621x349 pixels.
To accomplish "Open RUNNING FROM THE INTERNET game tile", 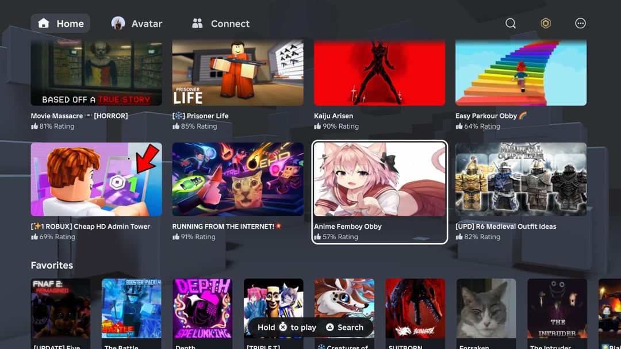I will pyautogui.click(x=238, y=179).
